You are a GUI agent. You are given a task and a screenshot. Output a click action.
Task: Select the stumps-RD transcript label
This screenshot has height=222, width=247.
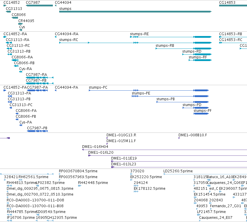pyautogui.click(x=192, y=51)
